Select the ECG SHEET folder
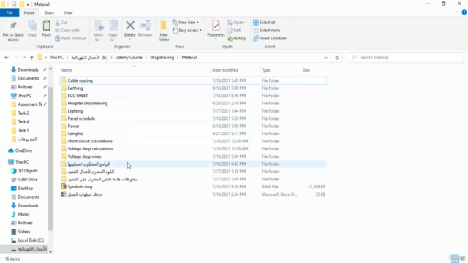Image resolution: width=468 pixels, height=263 pixels. 193,96
